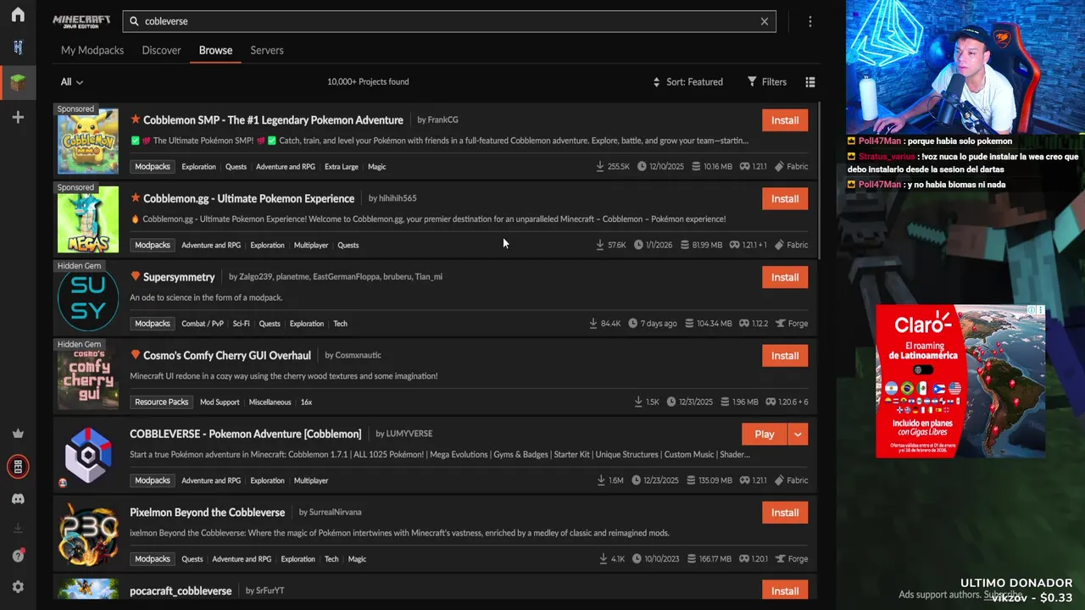Viewport: 1085px width, 610px height.
Task: Click Combat / PvP tag on Supersymmetry
Action: 203,324
